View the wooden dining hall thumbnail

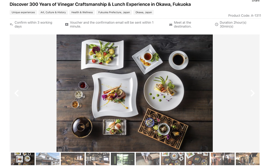click(x=98, y=159)
